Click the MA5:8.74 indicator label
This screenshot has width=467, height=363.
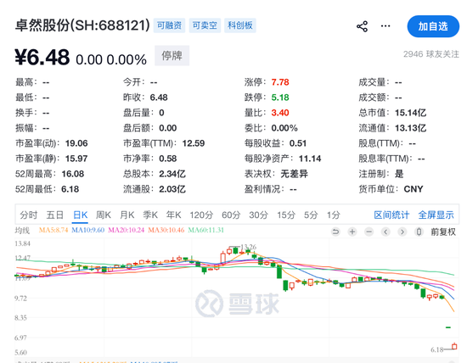[53, 230]
